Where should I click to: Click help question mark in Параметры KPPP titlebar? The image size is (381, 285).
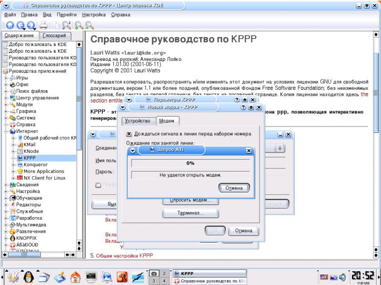pyautogui.click(x=237, y=100)
